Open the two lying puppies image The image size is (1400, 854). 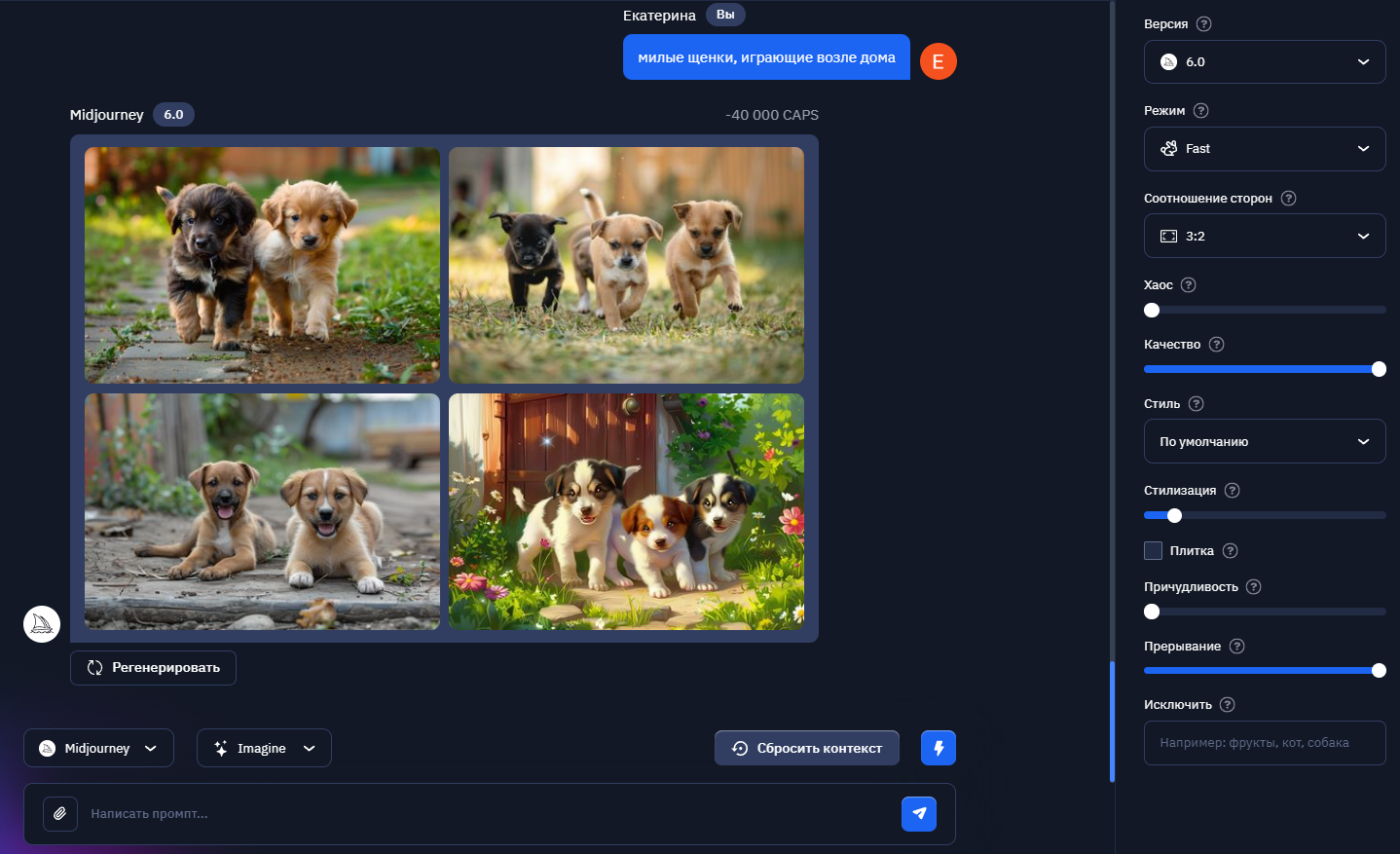[262, 511]
